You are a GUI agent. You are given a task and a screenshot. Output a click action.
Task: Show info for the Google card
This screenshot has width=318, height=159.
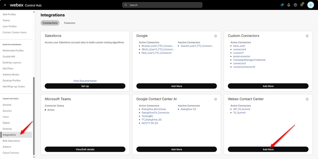point(216,36)
